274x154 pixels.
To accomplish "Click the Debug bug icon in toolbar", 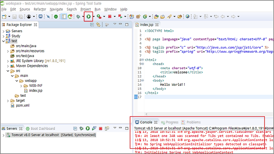I will click(x=78, y=17).
